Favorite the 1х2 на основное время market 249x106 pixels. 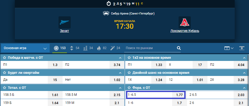129,58
